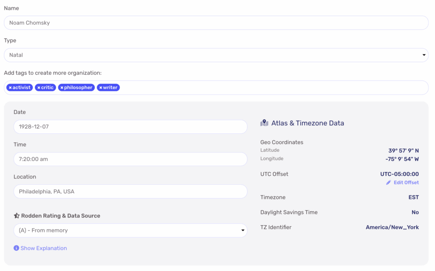Click the info icon next to Show Explanation
435x271 pixels.
(16, 248)
